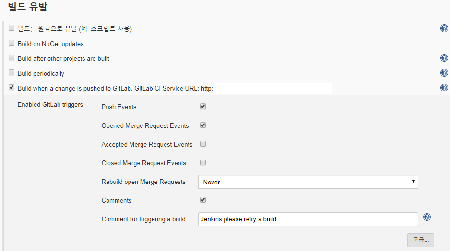Viewport: 450px width, 251px height.
Task: Enable Accepted Merge Request Events
Action: coord(203,144)
